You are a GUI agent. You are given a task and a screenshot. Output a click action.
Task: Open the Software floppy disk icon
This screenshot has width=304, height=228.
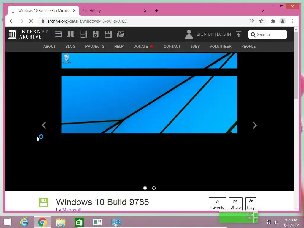(x=108, y=34)
